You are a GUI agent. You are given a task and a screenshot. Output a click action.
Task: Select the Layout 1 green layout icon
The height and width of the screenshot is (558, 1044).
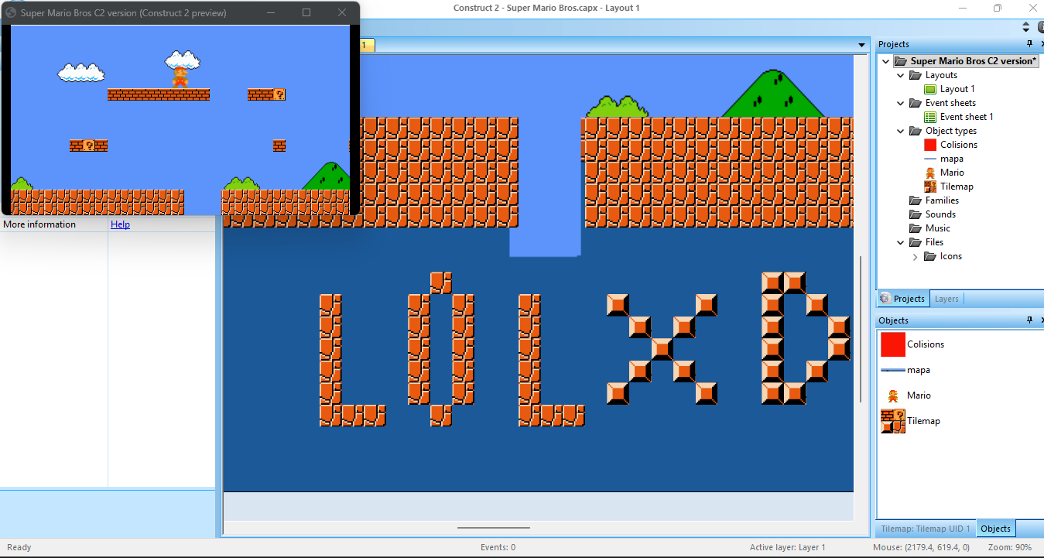click(x=930, y=89)
